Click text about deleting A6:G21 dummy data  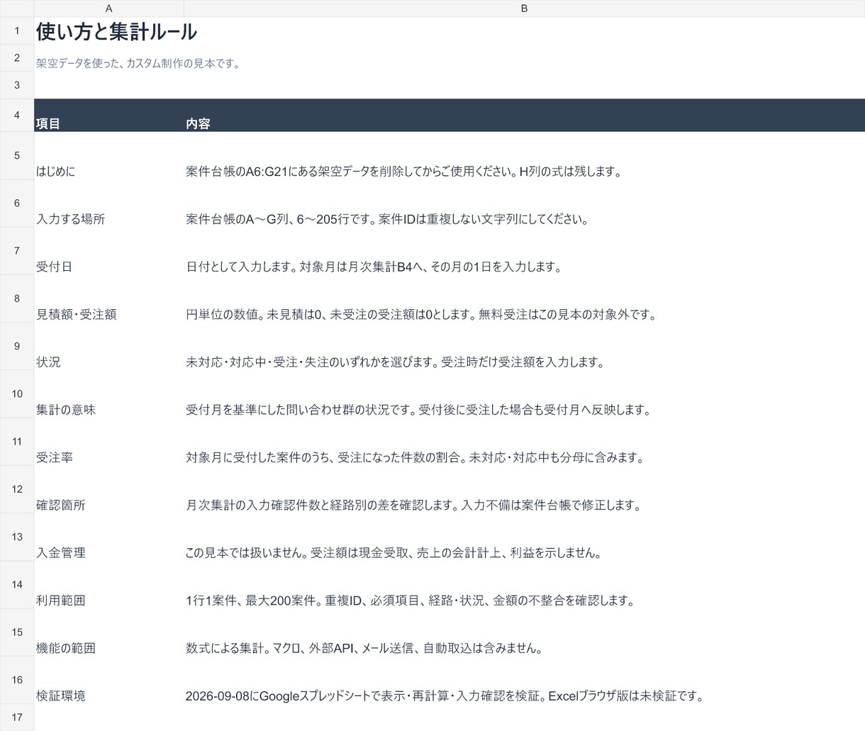[x=404, y=172]
